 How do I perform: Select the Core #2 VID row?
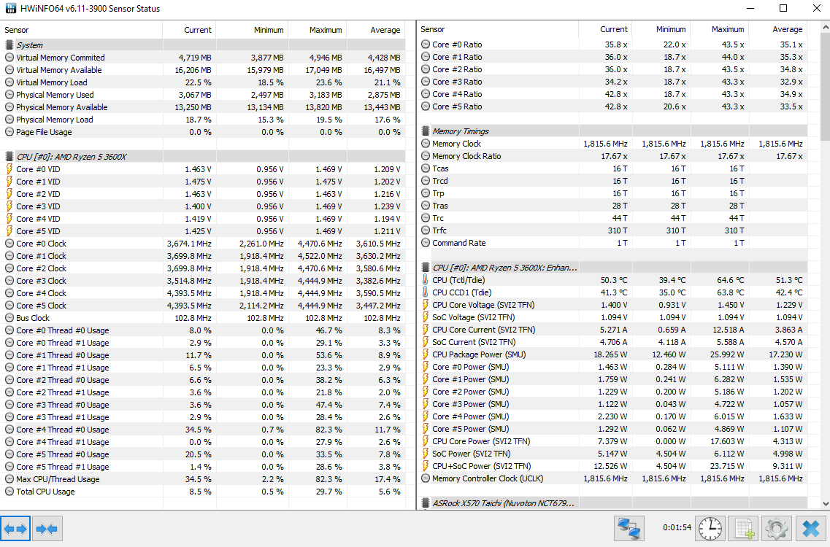click(x=203, y=193)
